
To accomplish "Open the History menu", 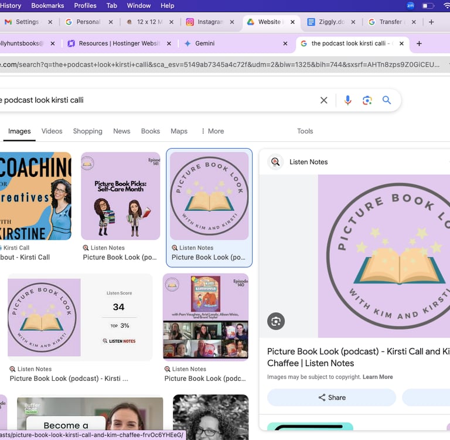I will click(11, 5).
